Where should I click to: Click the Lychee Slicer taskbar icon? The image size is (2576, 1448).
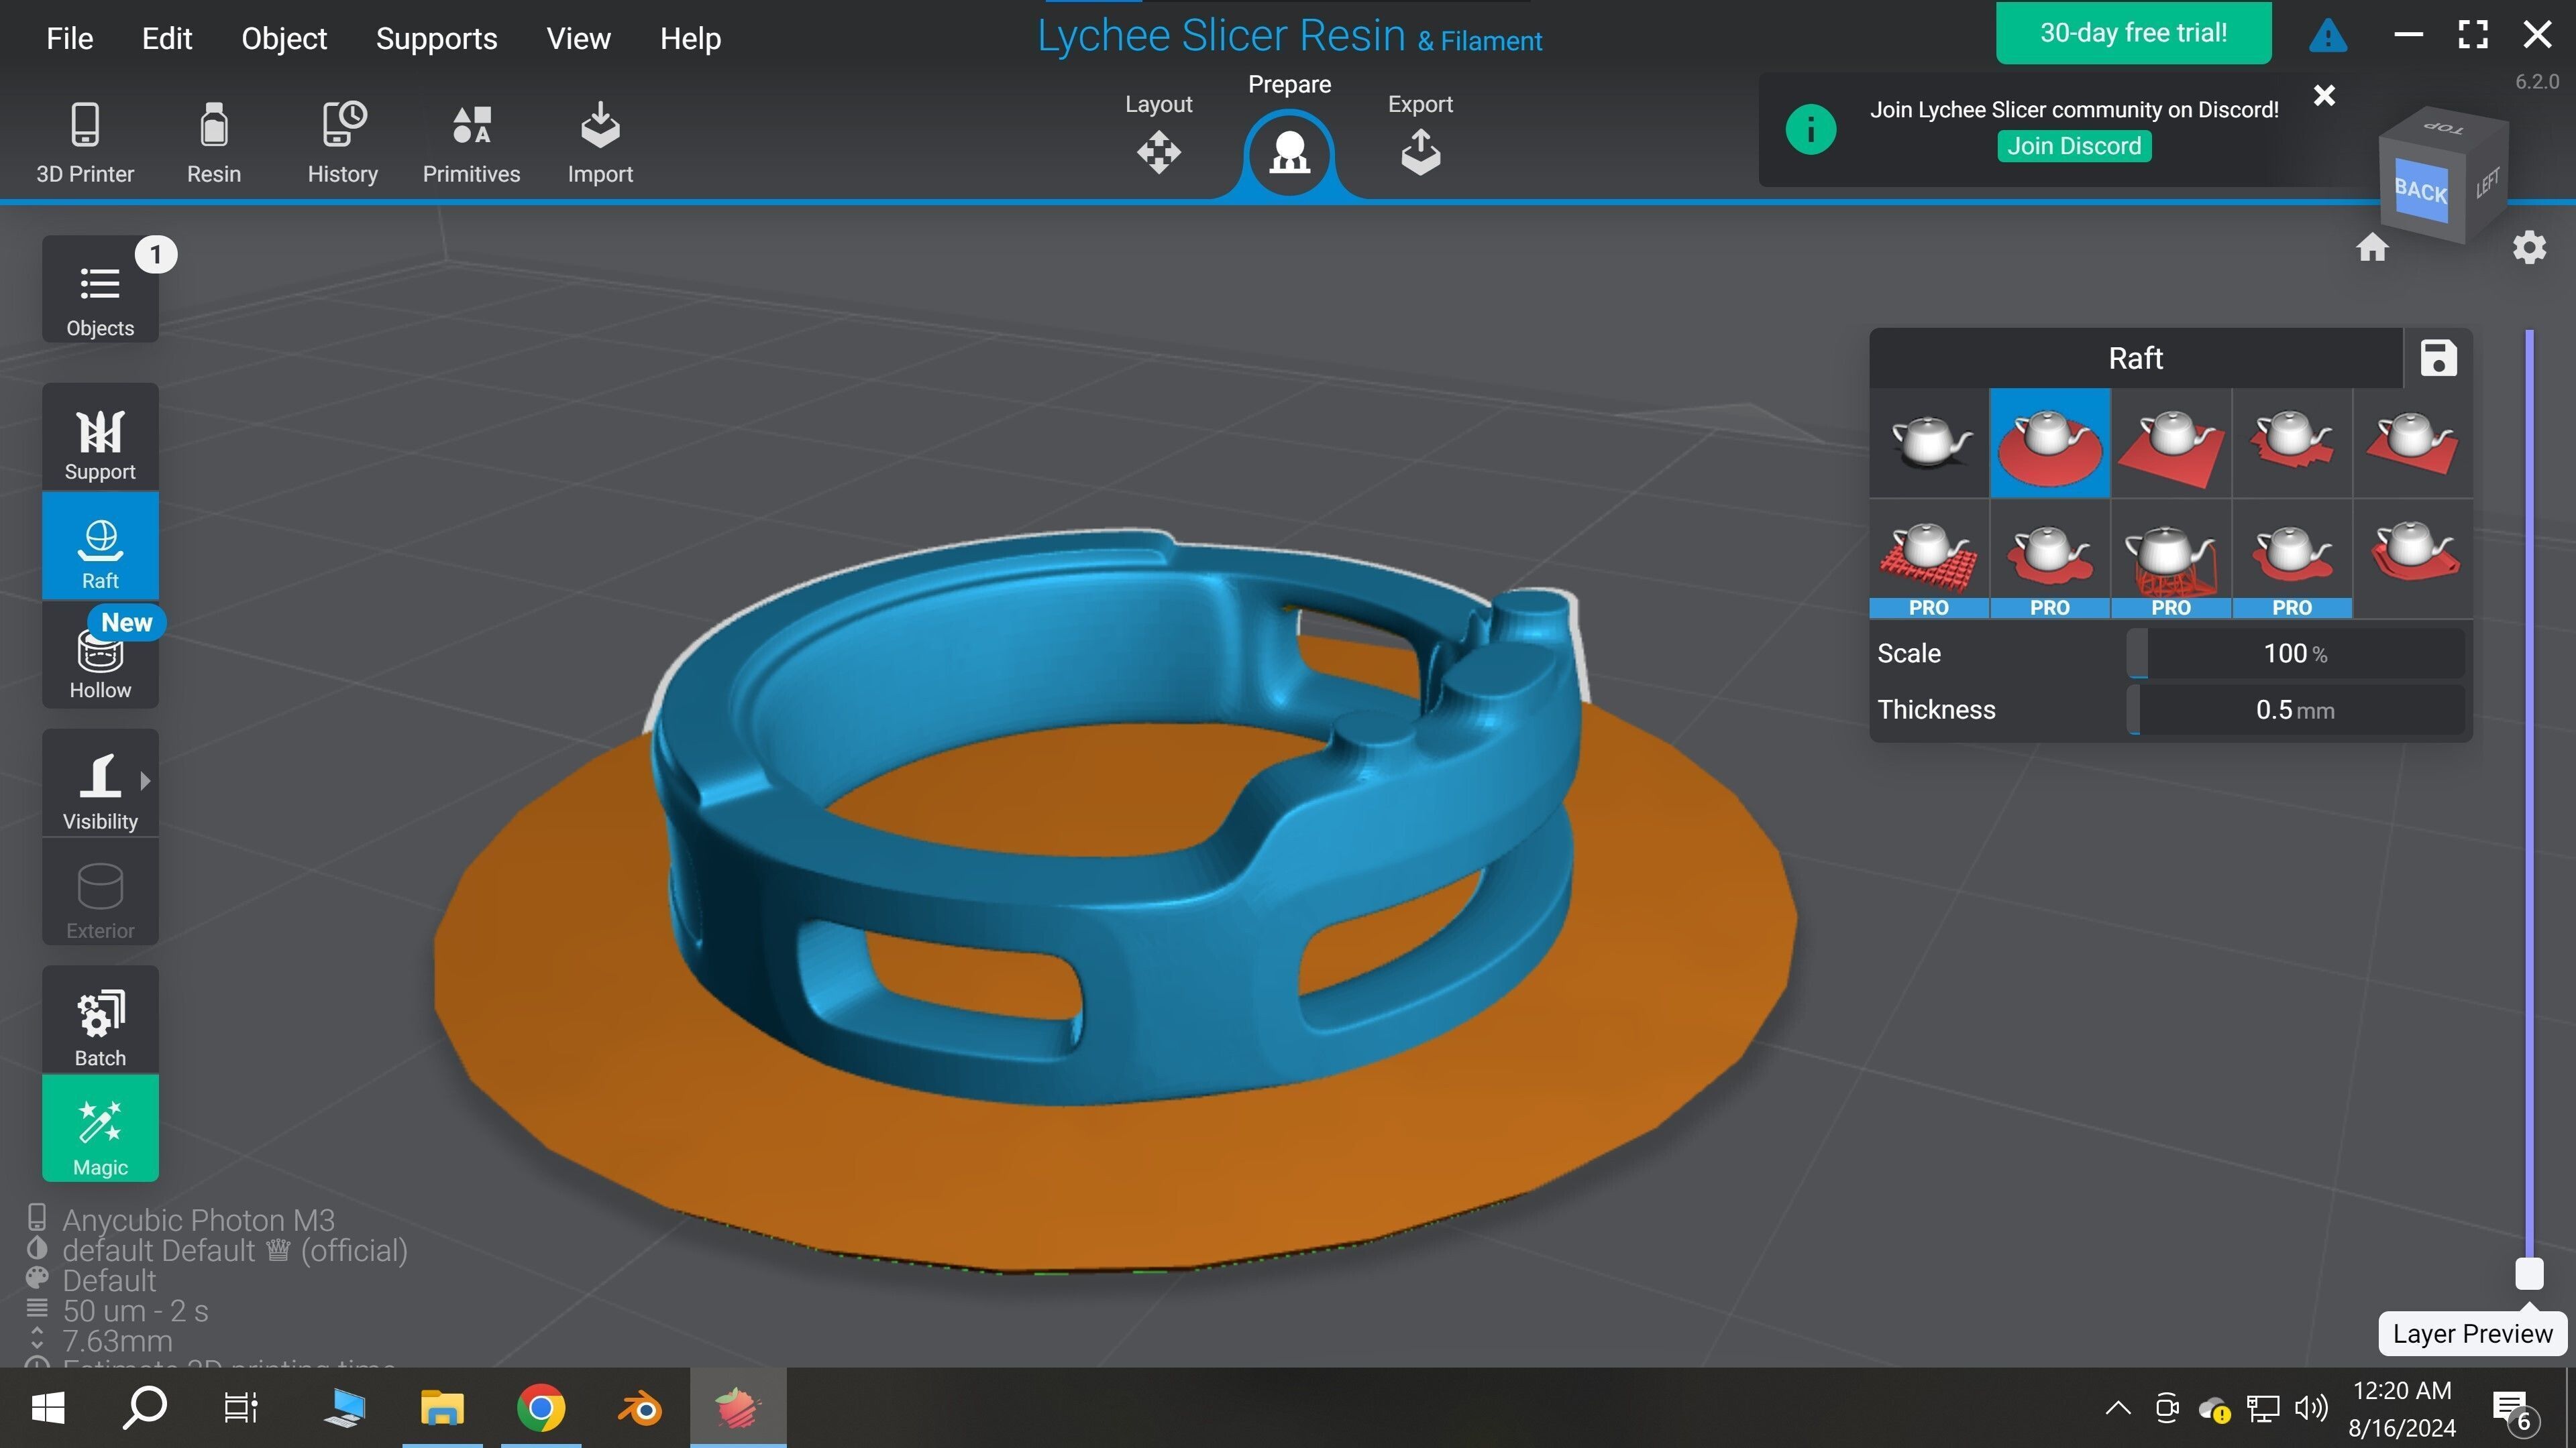tap(737, 1408)
